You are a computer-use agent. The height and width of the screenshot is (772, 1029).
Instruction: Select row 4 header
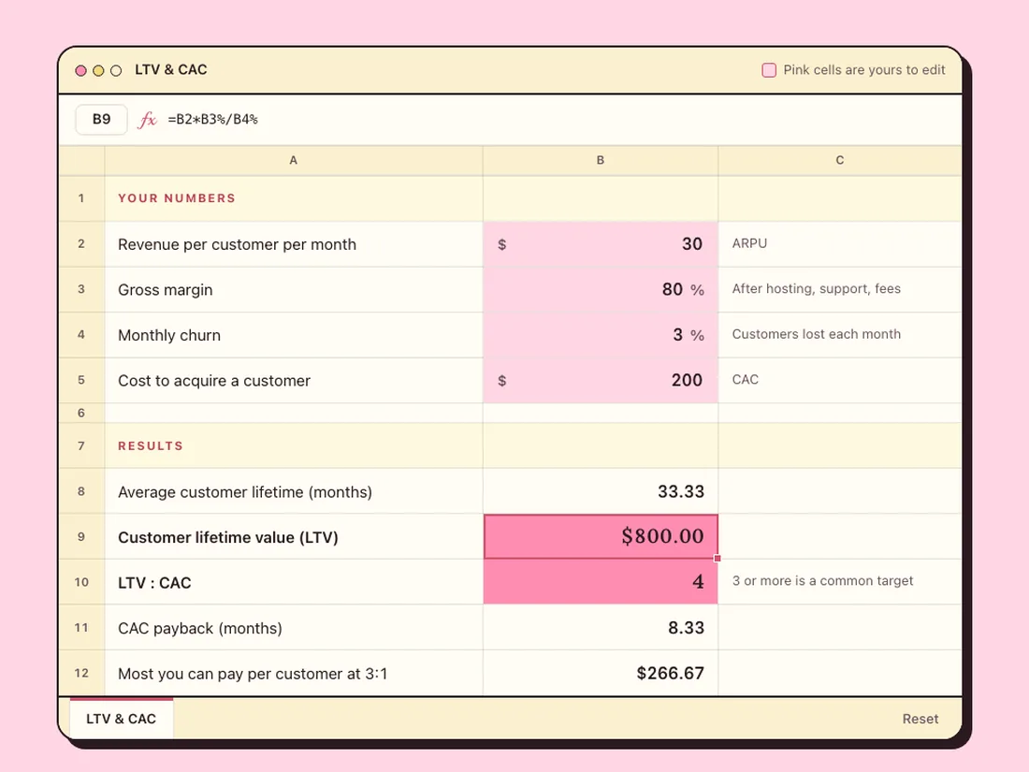(81, 335)
